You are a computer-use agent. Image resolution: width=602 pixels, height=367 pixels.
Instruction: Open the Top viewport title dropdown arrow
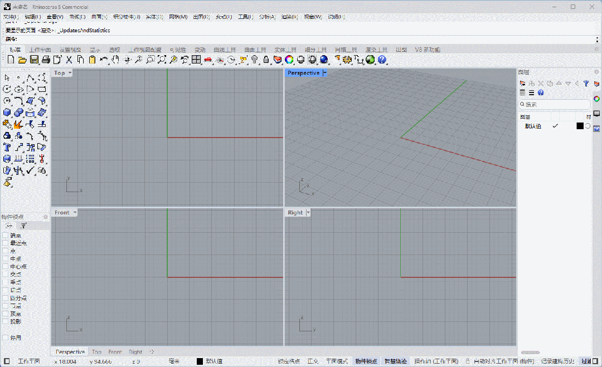click(x=70, y=72)
